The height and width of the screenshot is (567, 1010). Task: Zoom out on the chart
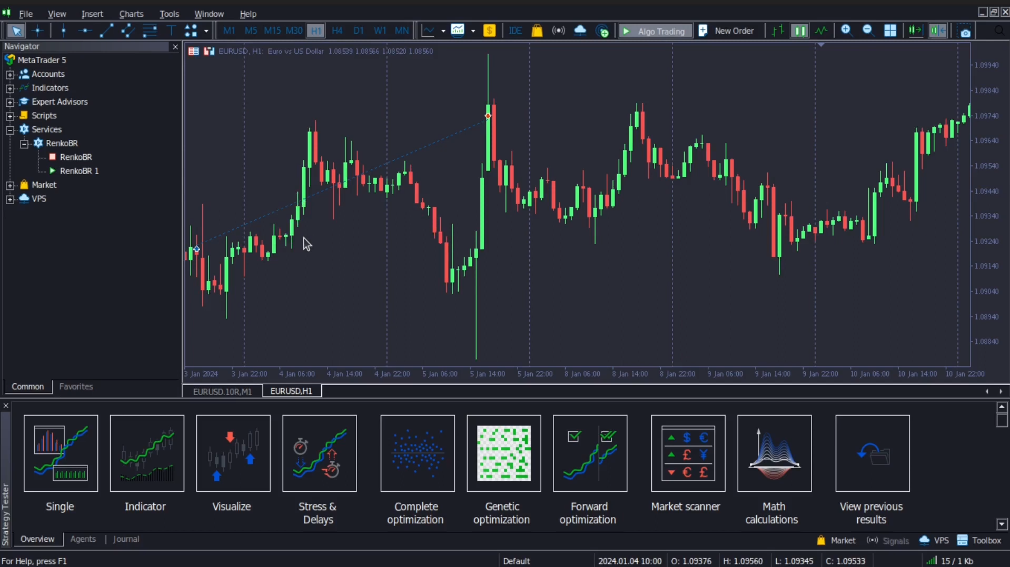[x=868, y=31]
